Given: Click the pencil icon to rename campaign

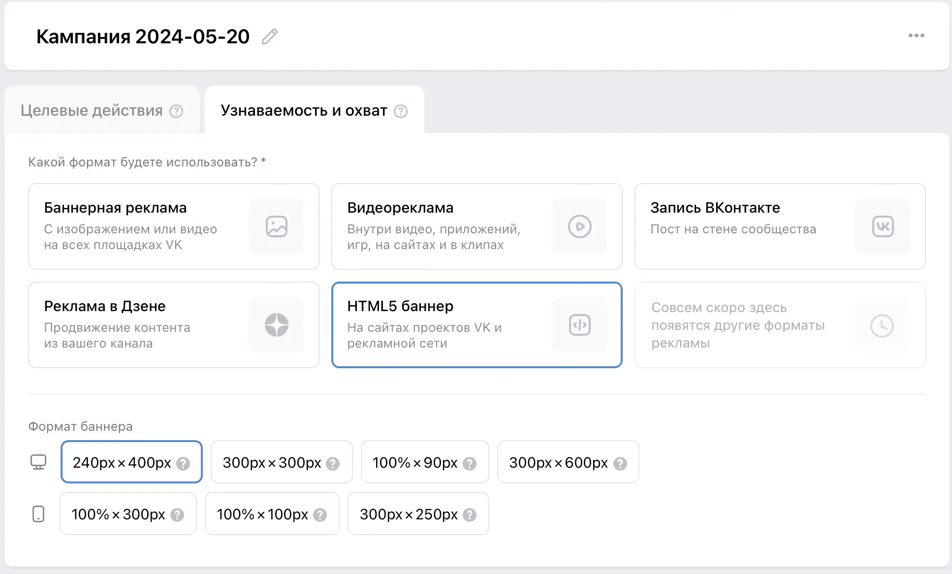Looking at the screenshot, I should (x=269, y=36).
